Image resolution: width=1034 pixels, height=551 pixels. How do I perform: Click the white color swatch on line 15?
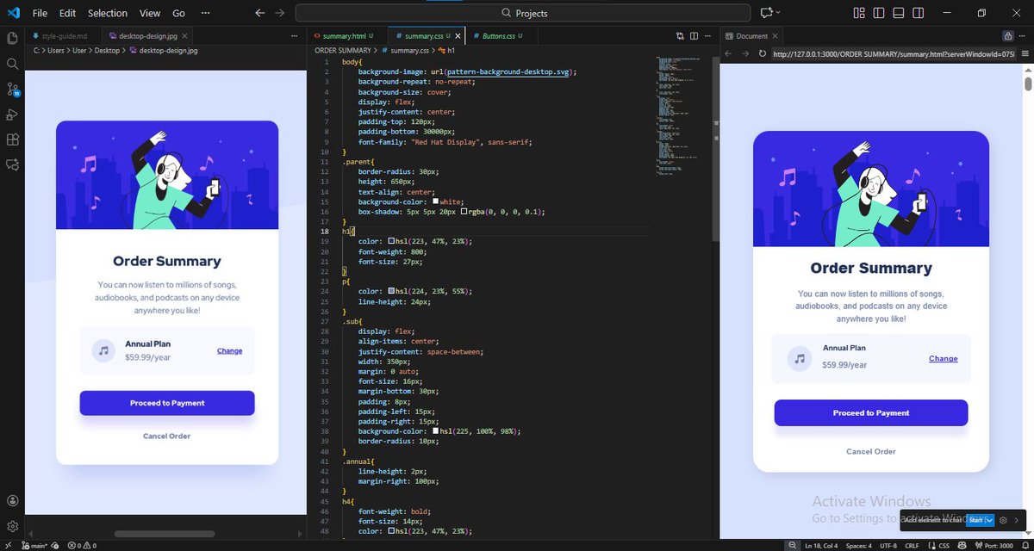pos(437,201)
